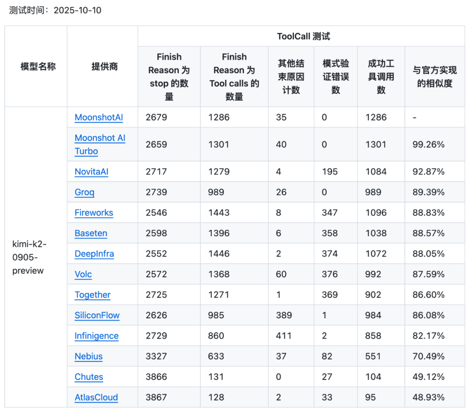Screen dimensions: 469x410
Task: Visit the Fireworks provider page
Action: tap(94, 213)
